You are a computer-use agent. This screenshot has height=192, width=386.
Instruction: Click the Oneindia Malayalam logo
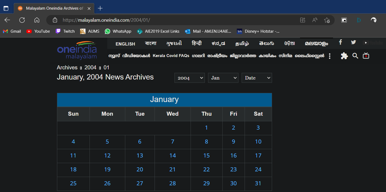77,50
